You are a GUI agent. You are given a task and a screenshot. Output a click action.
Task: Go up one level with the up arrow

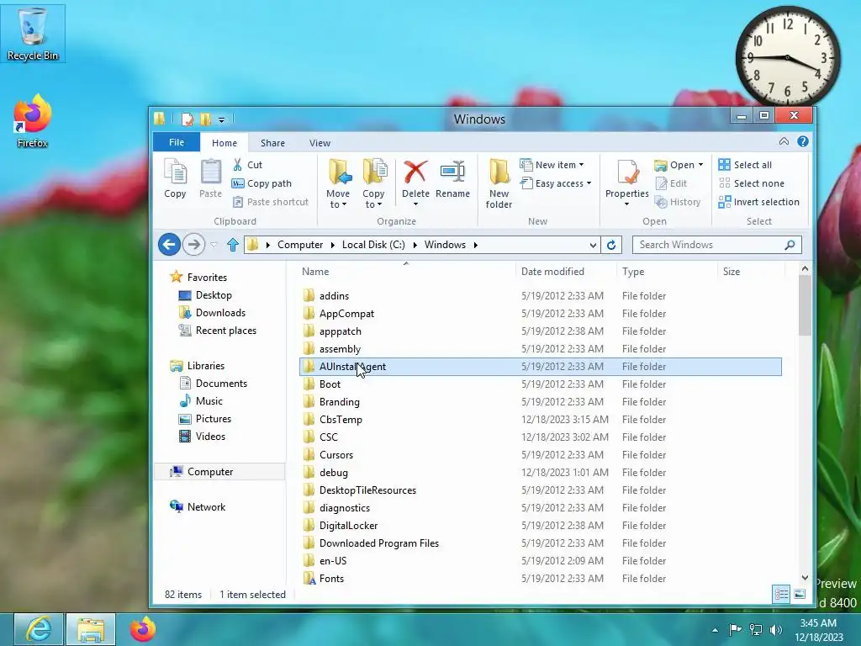[233, 245]
